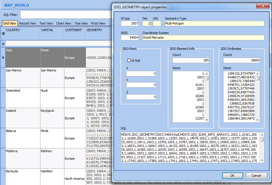The width and height of the screenshot is (272, 185).
Task: Switch to the Pivot View tab
Action: (x=97, y=23)
